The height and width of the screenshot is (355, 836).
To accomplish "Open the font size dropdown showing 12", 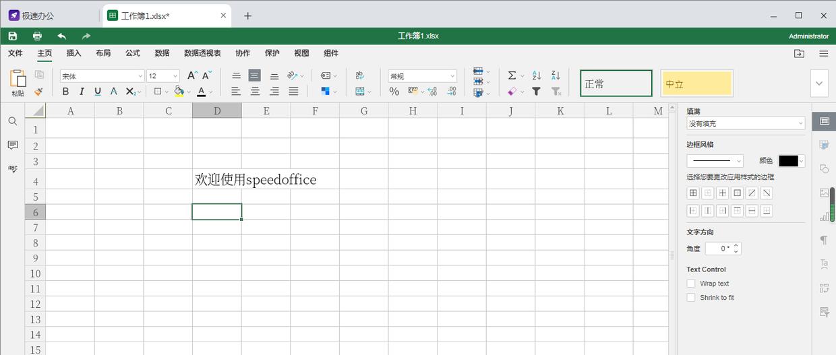I will (163, 76).
